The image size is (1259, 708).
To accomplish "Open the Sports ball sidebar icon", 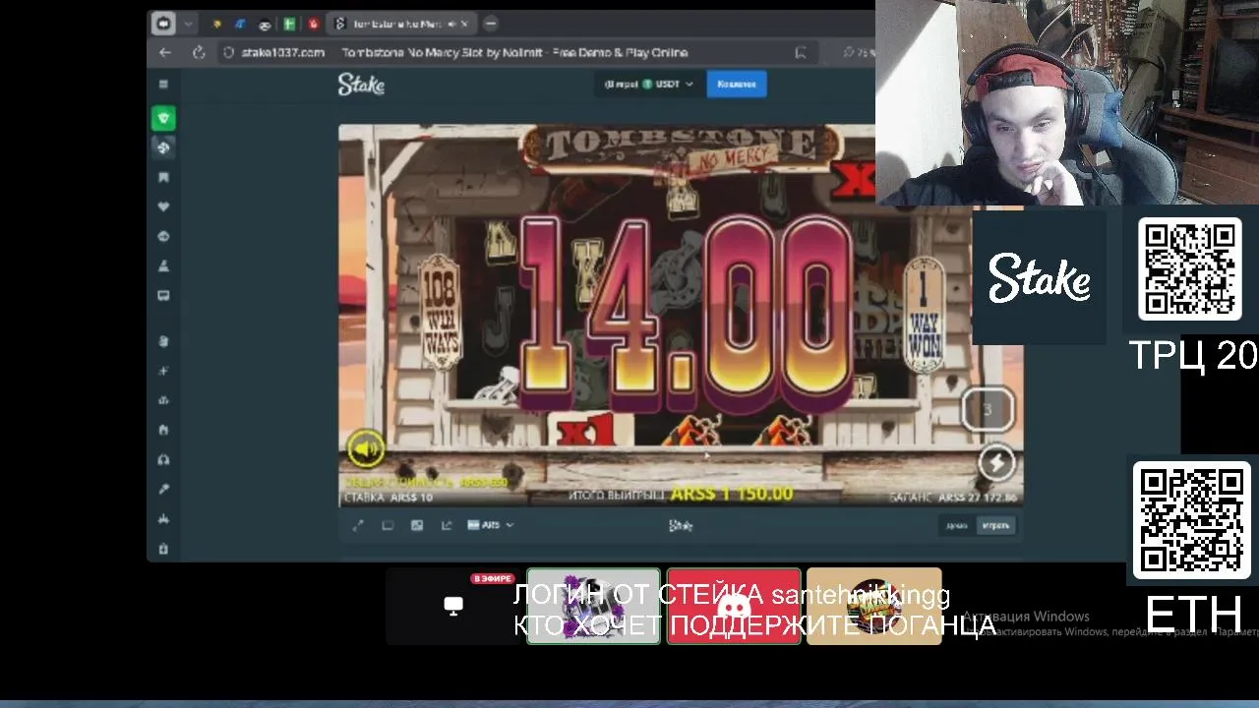I will pos(163,147).
